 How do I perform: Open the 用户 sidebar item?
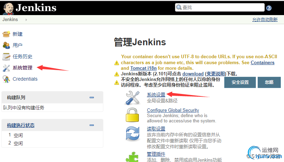pyautogui.click(x=17, y=45)
